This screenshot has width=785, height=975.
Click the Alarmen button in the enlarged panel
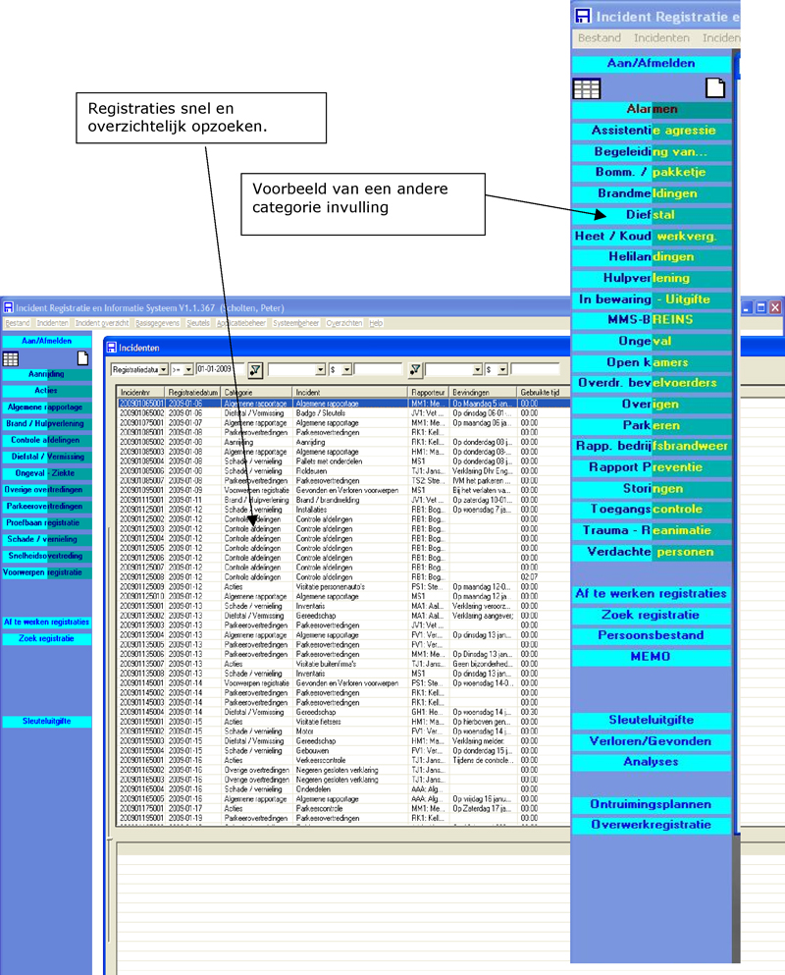pos(652,109)
